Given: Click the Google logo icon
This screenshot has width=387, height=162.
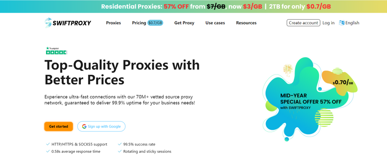Looking at the screenshot, I should (84, 126).
